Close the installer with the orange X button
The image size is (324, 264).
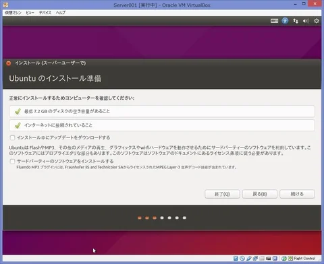click(x=9, y=63)
